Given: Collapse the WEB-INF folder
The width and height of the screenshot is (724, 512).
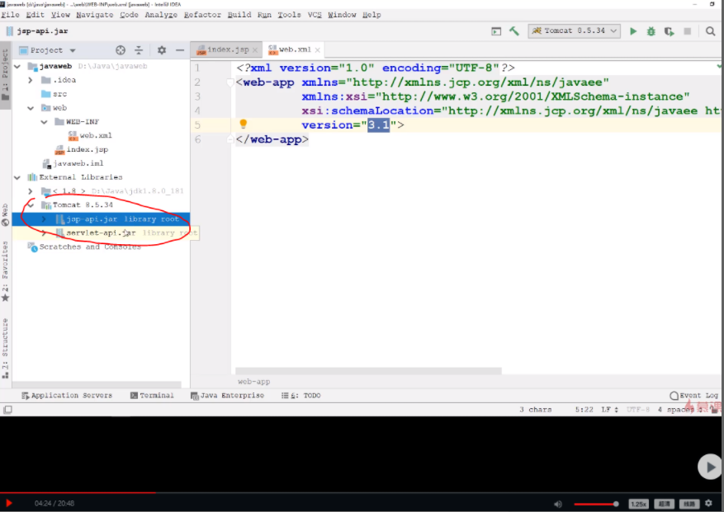Looking at the screenshot, I should click(x=45, y=122).
